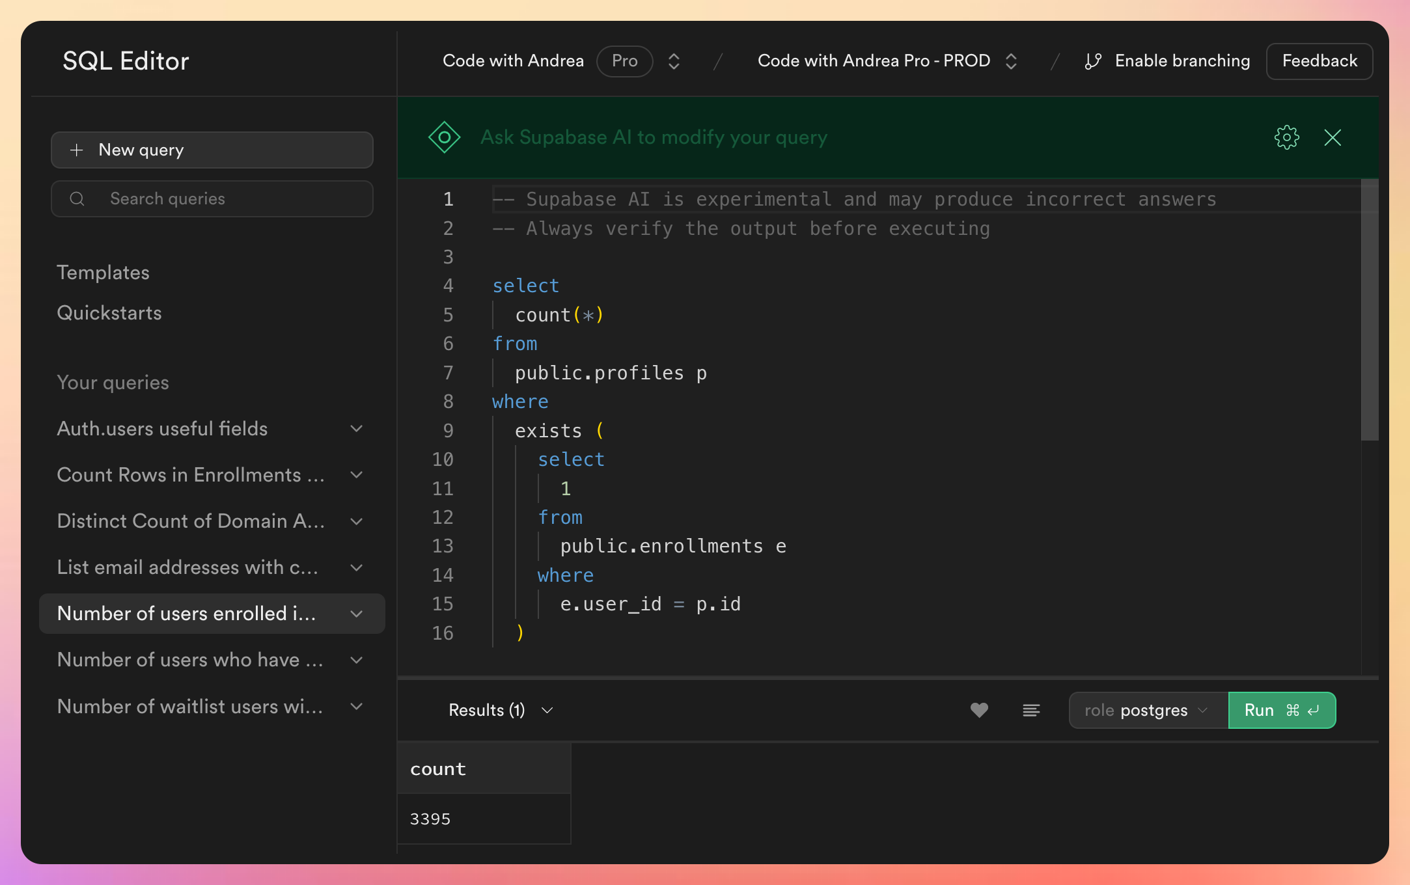Screen dimensions: 1410x885
Task: Open the Templates section
Action: [x=103, y=272]
